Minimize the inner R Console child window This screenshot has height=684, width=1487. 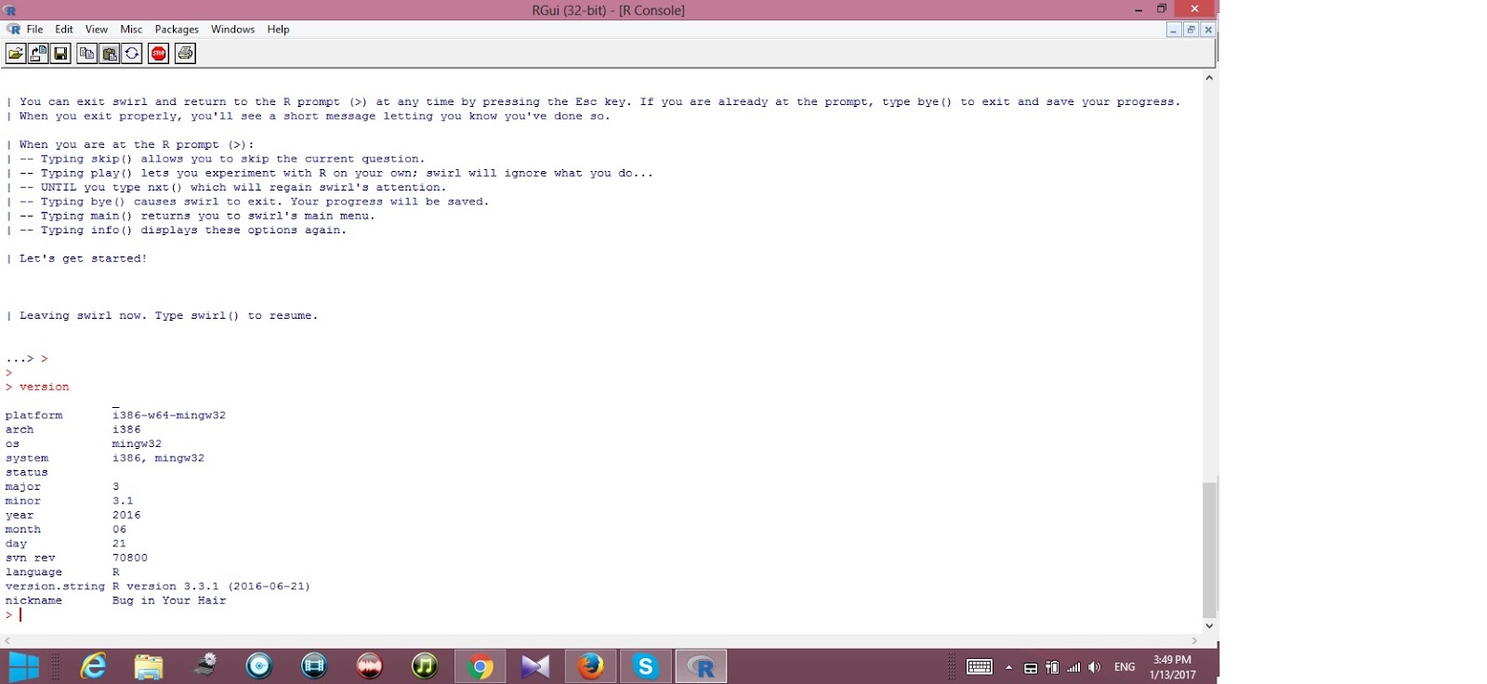click(1174, 30)
